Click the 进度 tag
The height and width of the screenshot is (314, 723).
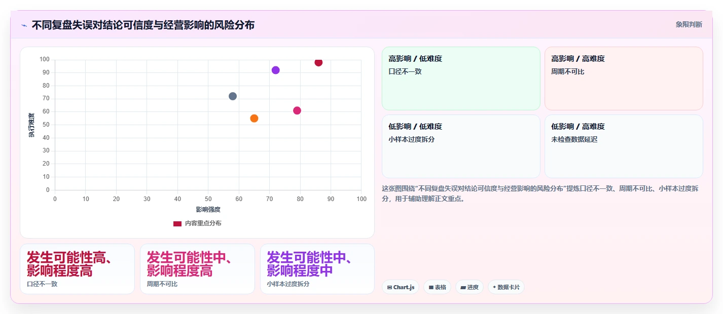point(469,287)
